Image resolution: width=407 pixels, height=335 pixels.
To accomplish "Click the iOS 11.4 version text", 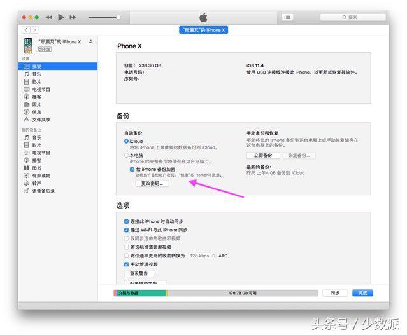I will (255, 65).
